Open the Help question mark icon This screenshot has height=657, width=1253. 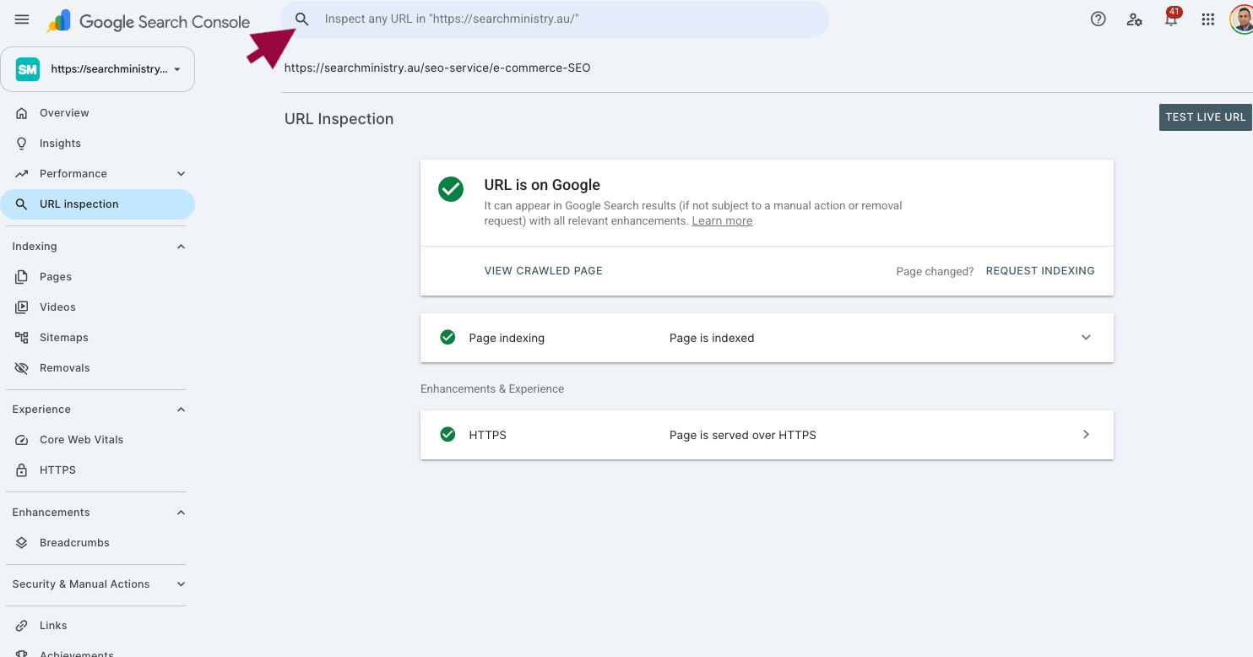click(x=1098, y=19)
